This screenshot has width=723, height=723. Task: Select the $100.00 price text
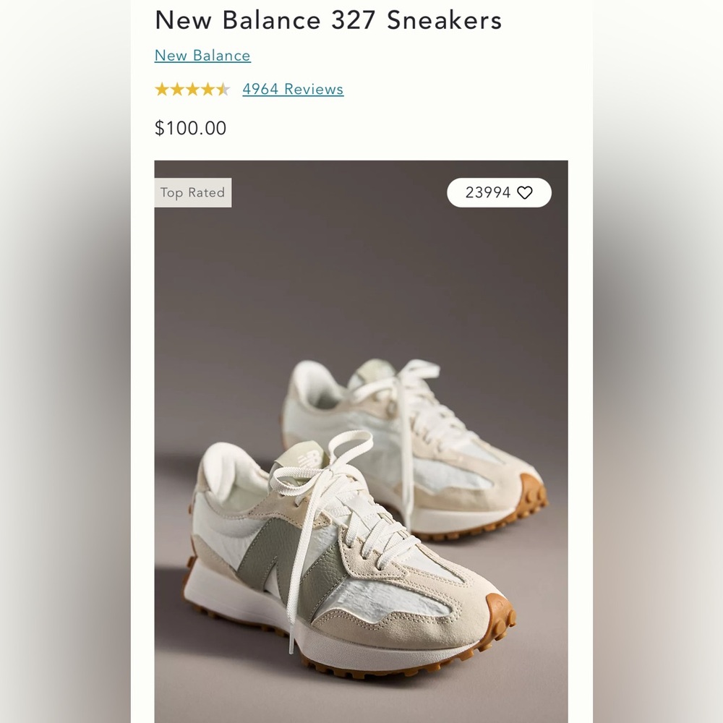click(x=189, y=128)
